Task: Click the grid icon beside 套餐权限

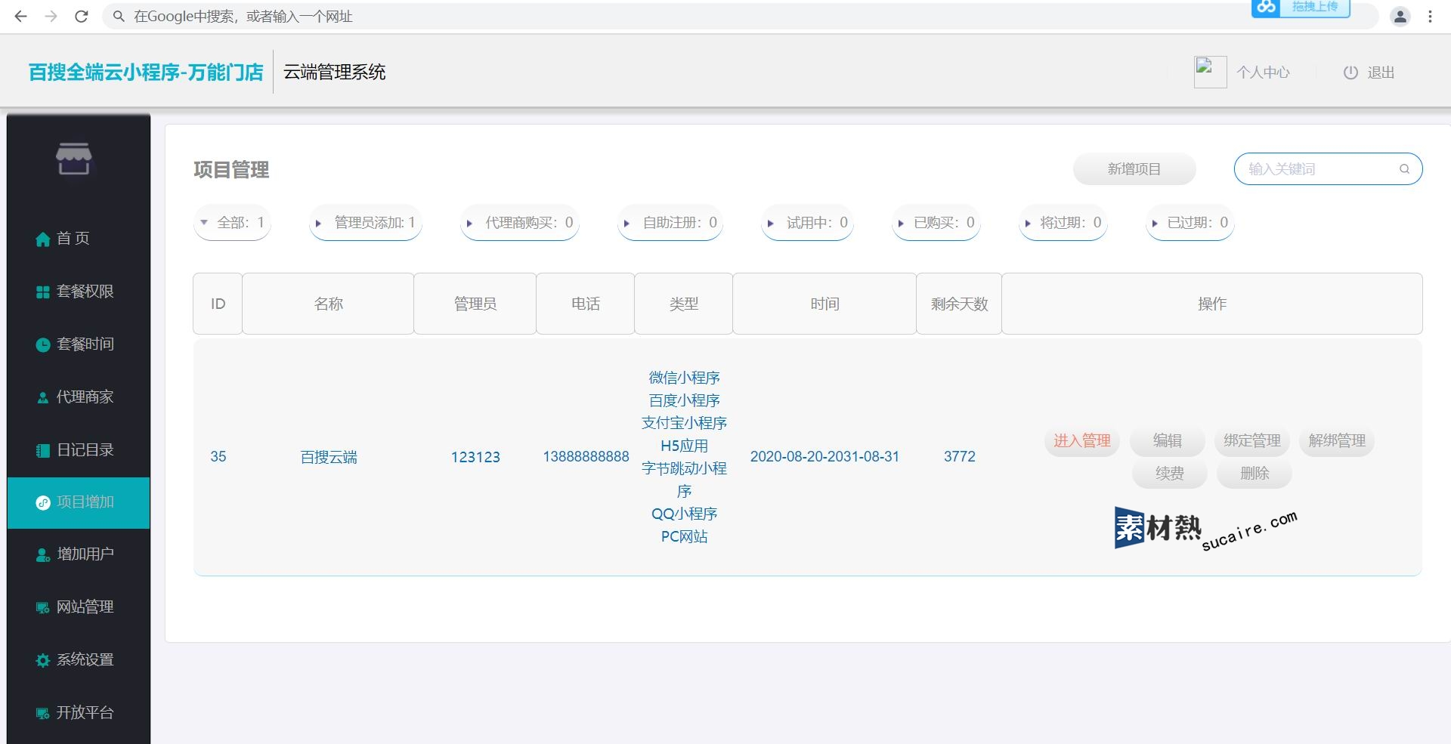Action: coord(43,292)
